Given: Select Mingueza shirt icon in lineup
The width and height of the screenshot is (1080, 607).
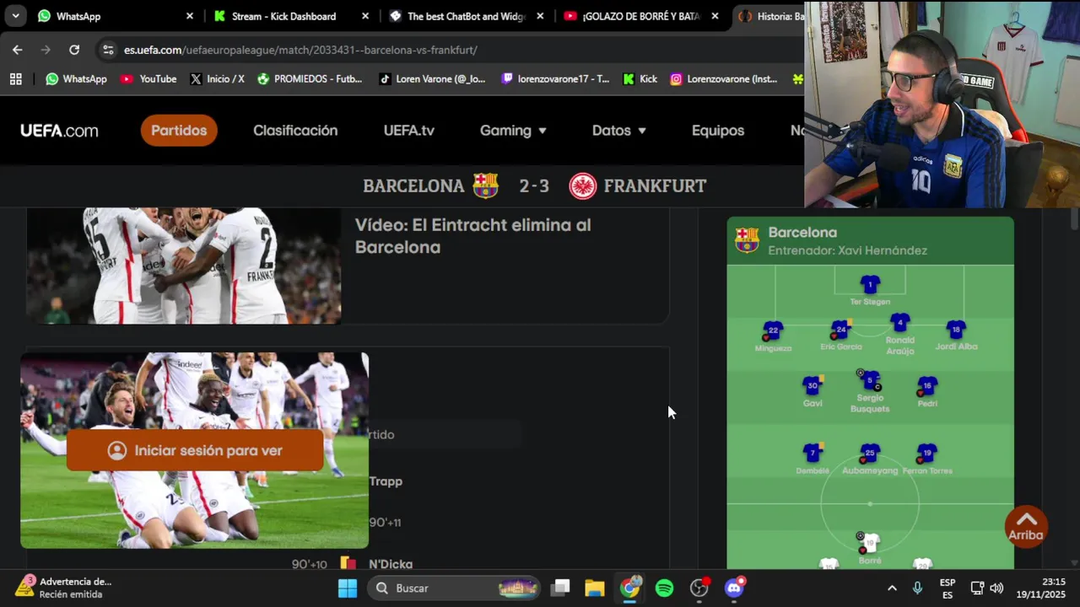Looking at the screenshot, I should pyautogui.click(x=773, y=330).
